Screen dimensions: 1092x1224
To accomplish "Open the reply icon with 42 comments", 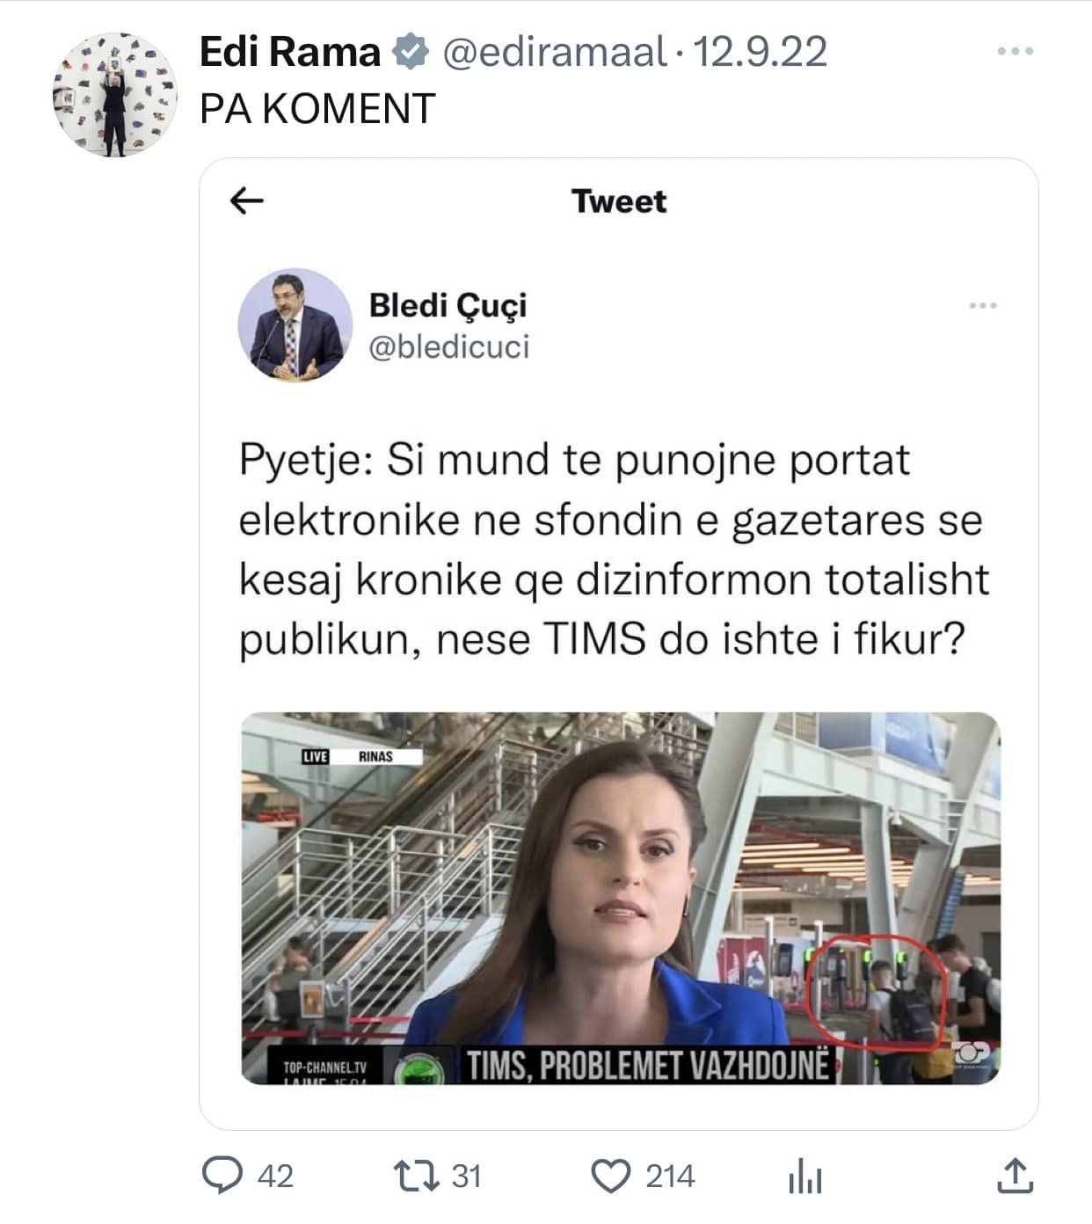I will click(222, 1176).
